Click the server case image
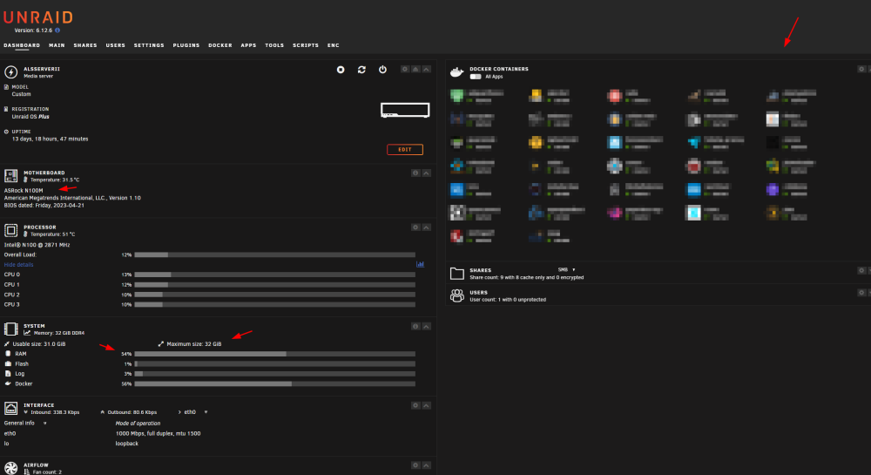Image resolution: width=871 pixels, height=475 pixels. pos(405,110)
